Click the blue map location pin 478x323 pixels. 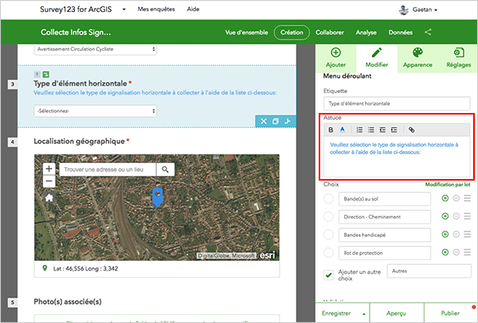(157, 197)
